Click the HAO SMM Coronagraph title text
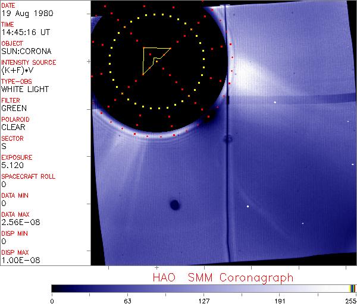This screenshot has width=357, height=304. [223, 277]
